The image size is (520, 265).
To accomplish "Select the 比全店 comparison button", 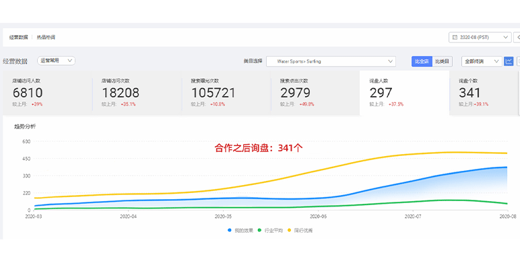I will [x=422, y=61].
